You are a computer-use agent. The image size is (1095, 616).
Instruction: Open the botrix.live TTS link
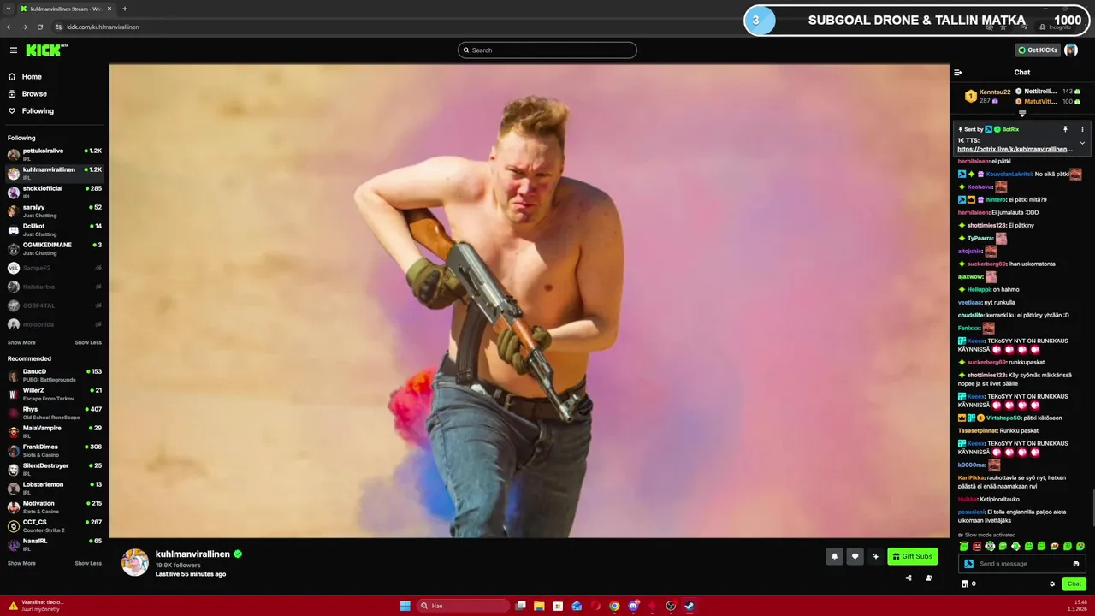1015,149
